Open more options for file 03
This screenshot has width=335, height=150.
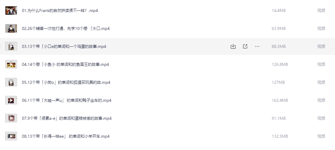click(257, 46)
